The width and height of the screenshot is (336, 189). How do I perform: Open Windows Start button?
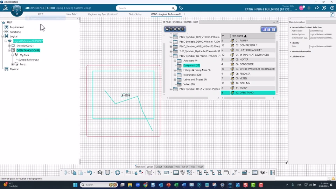(x=75, y=185)
